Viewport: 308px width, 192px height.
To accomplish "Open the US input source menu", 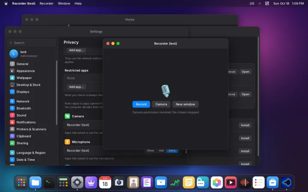I will click(x=252, y=3).
